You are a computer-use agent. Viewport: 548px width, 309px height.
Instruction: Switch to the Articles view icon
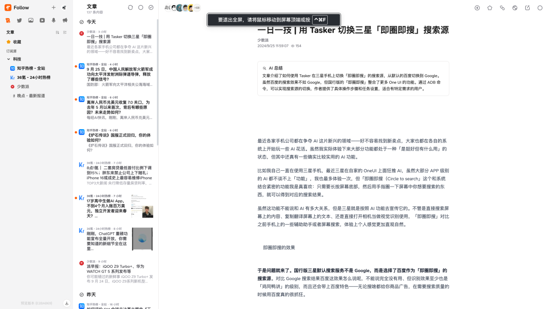[8, 20]
